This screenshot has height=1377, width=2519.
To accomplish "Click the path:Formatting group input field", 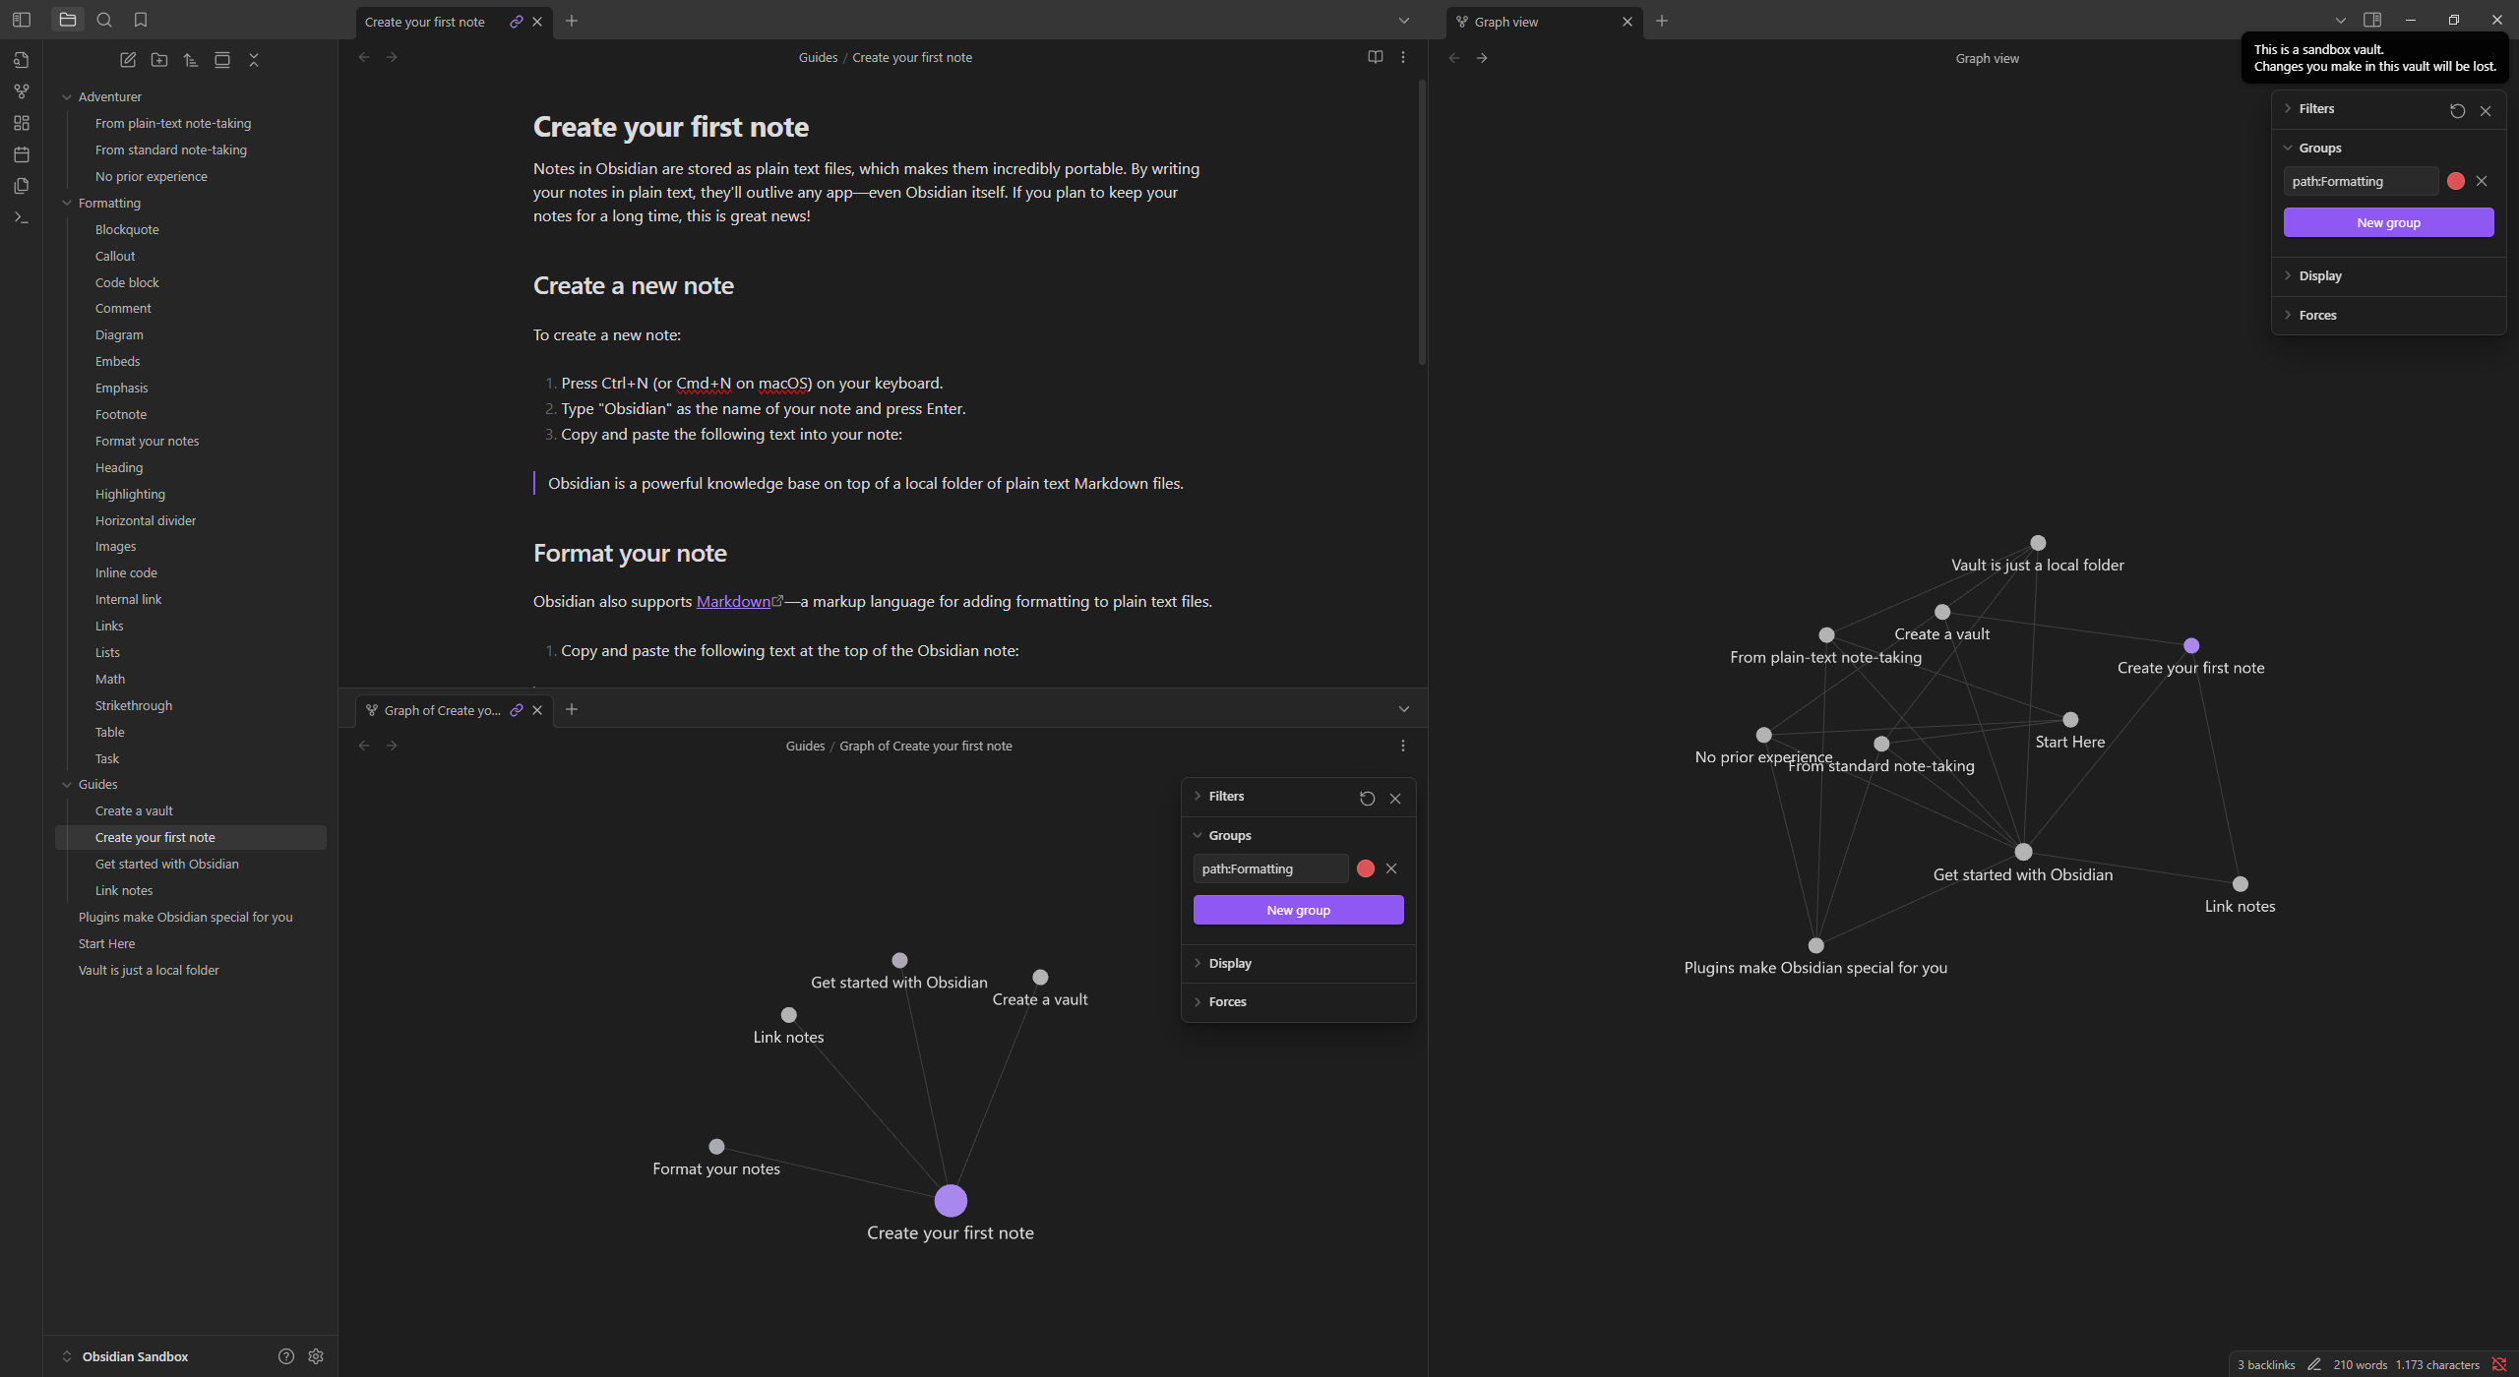I will pyautogui.click(x=2360, y=181).
